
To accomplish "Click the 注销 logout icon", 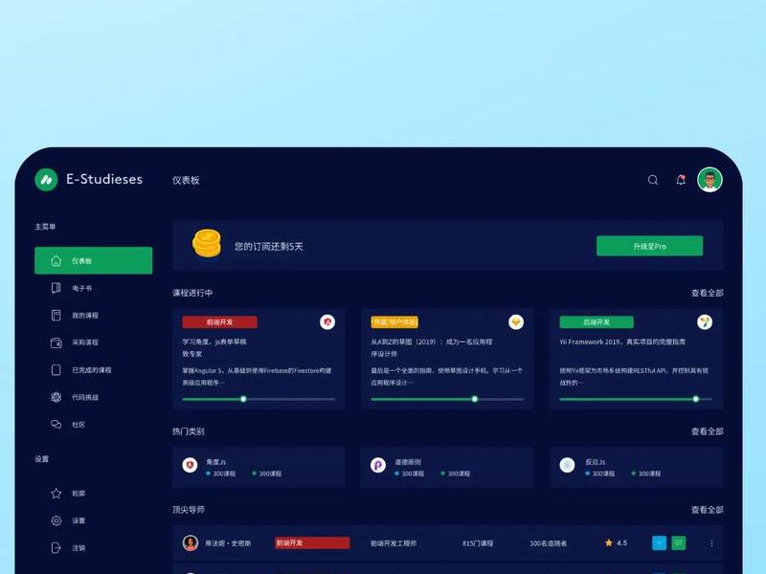I will coord(56,547).
